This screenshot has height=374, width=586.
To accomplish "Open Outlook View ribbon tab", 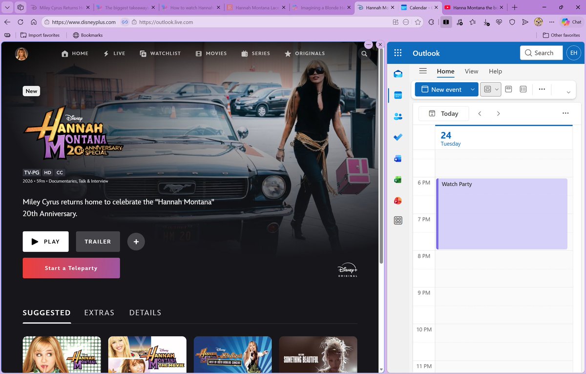I will point(471,71).
